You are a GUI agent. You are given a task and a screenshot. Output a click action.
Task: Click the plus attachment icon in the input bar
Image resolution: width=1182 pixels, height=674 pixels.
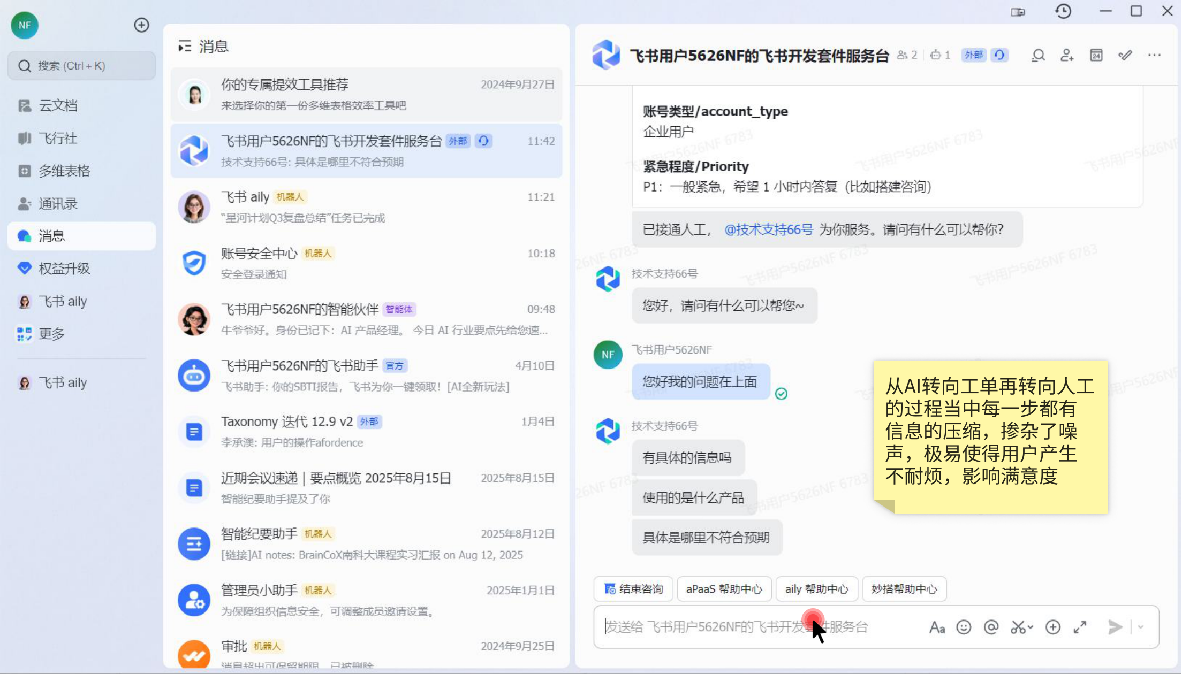click(x=1053, y=627)
